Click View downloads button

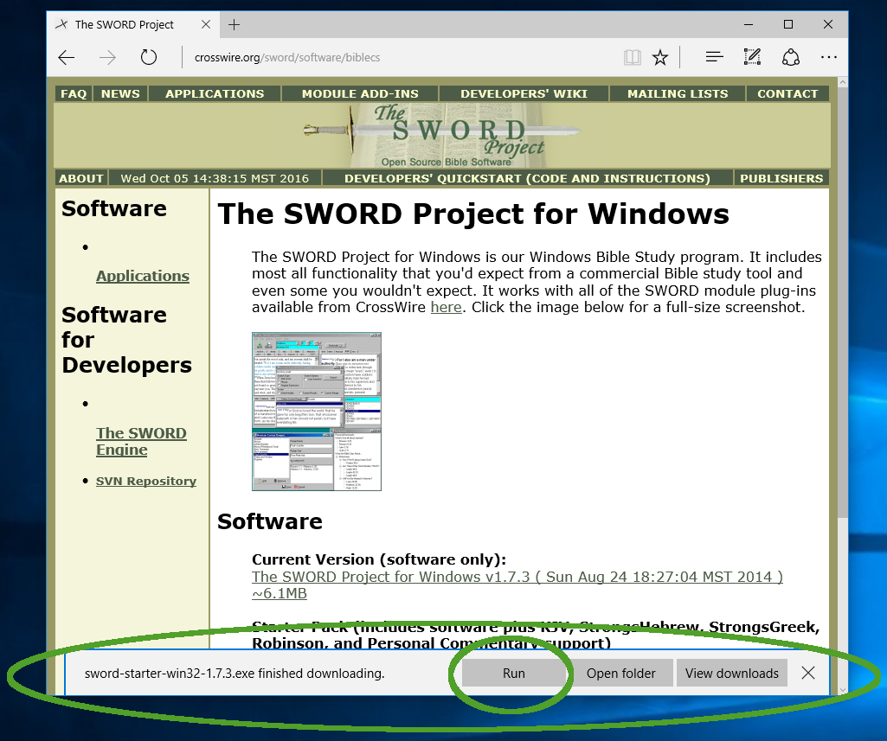732,673
